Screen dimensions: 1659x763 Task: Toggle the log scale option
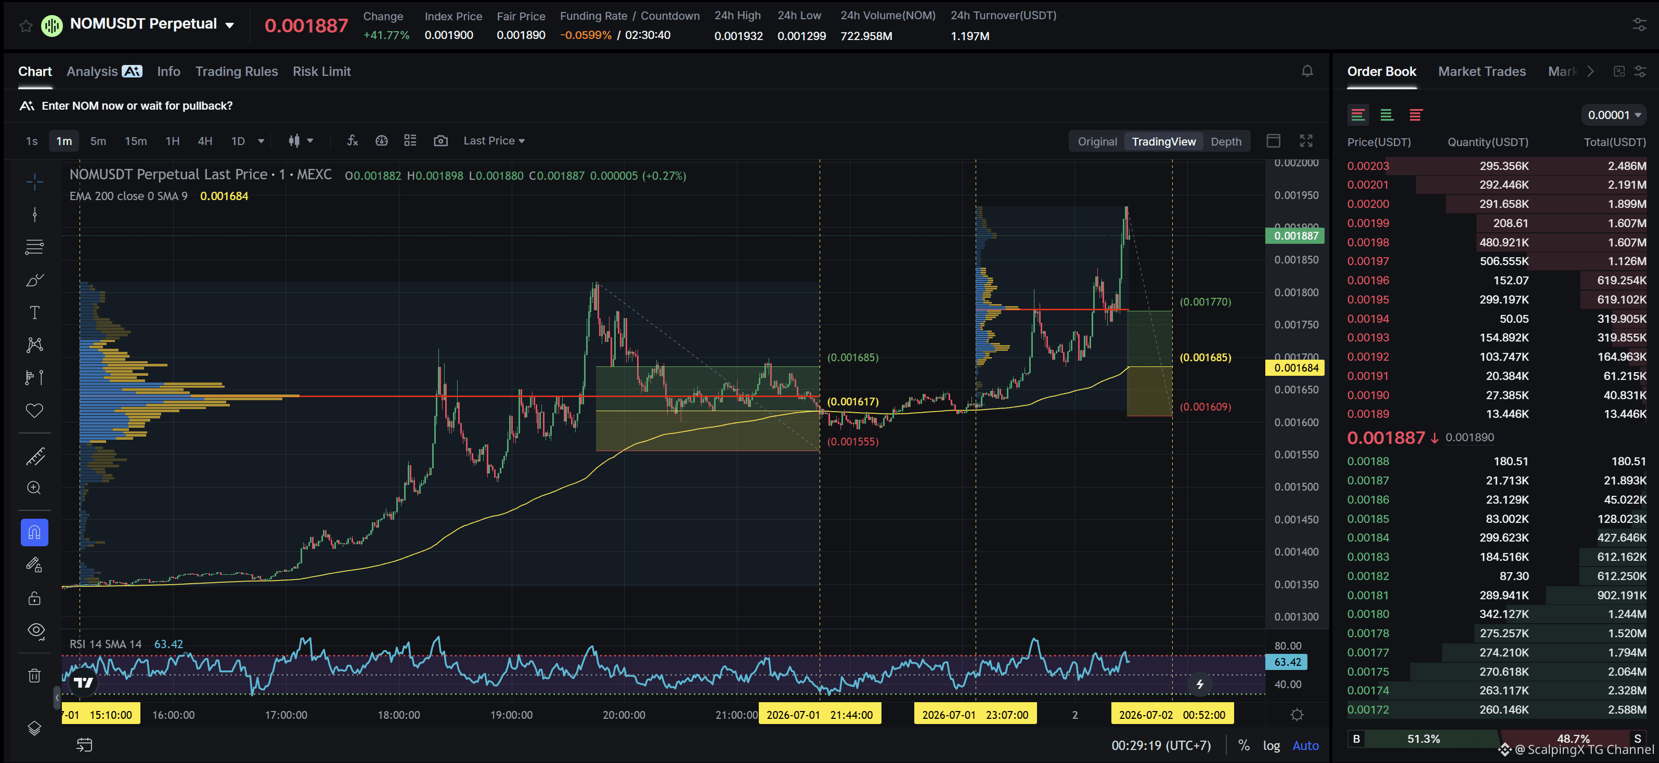tap(1272, 745)
